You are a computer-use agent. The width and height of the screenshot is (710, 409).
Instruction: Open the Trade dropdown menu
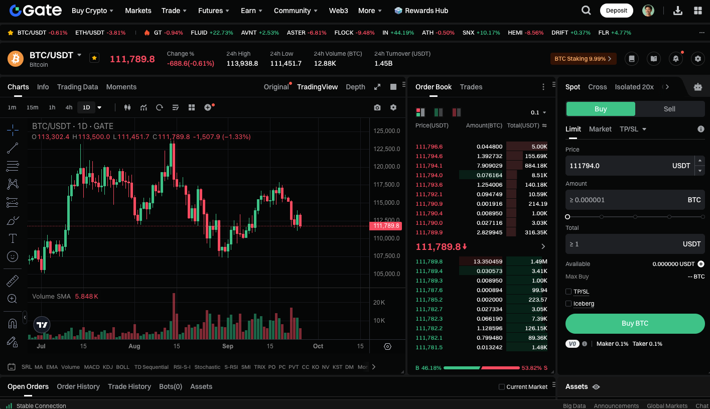click(x=174, y=11)
